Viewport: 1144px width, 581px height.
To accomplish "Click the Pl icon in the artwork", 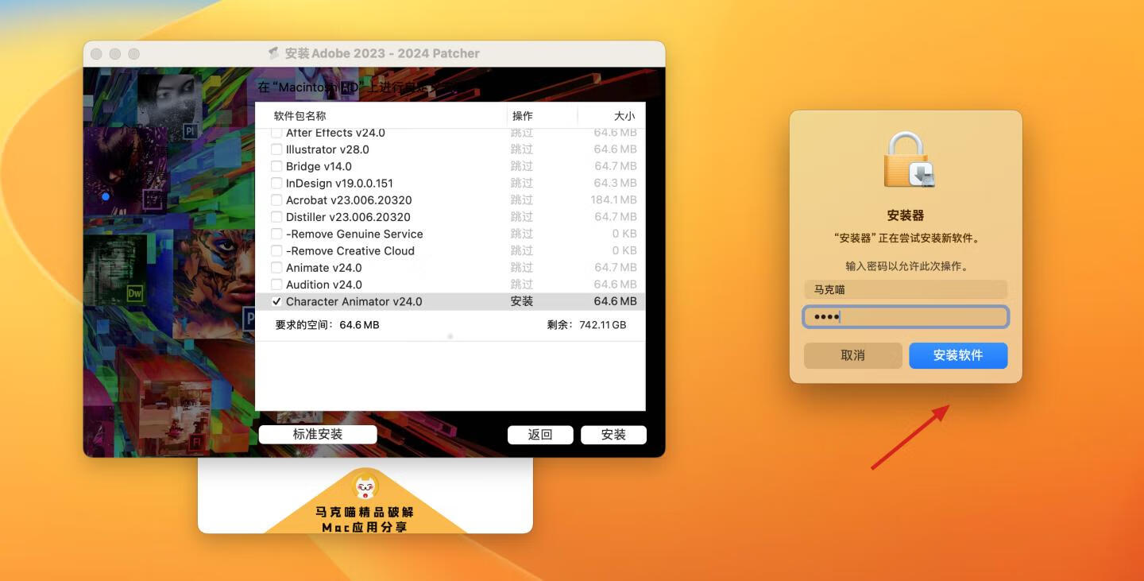I will pyautogui.click(x=190, y=131).
